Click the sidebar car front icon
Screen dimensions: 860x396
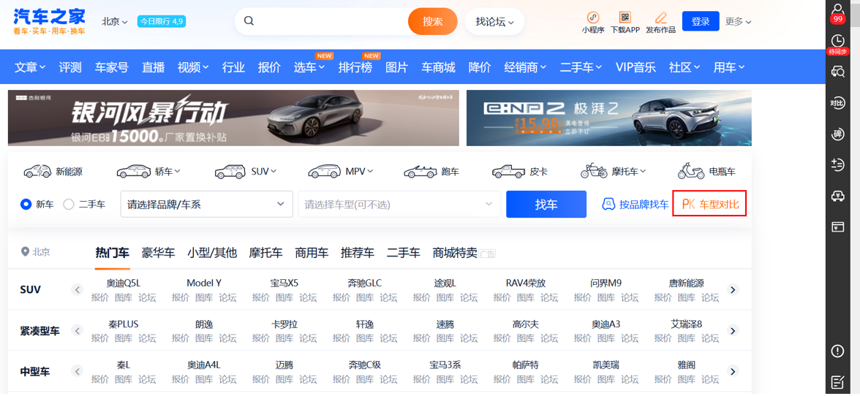(837, 196)
